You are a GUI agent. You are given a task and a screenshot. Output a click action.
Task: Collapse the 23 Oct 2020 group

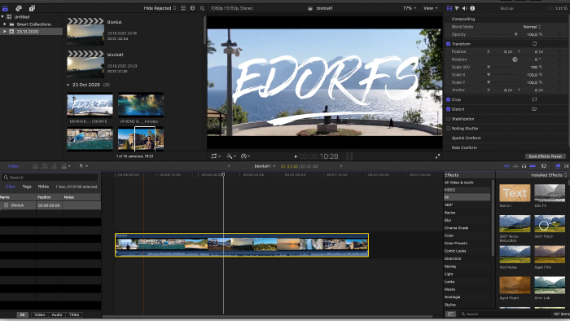[68, 85]
